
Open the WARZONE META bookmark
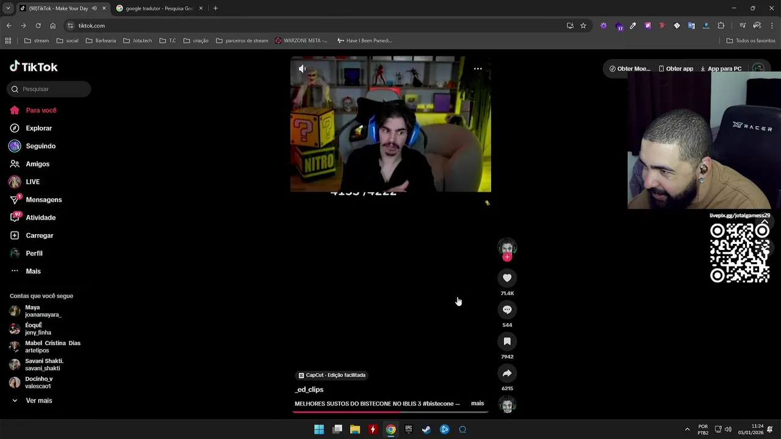pyautogui.click(x=301, y=41)
